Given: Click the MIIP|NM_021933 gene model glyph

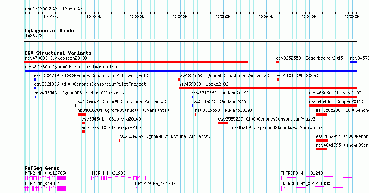Looking at the screenshot, I should click(x=120, y=178).
